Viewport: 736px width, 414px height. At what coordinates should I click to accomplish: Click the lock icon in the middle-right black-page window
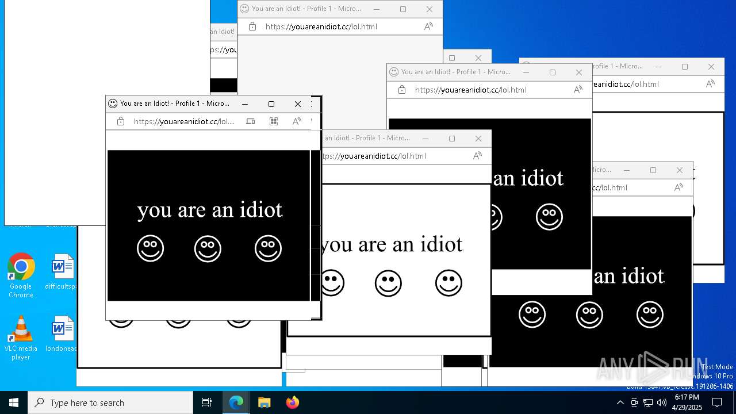point(402,90)
